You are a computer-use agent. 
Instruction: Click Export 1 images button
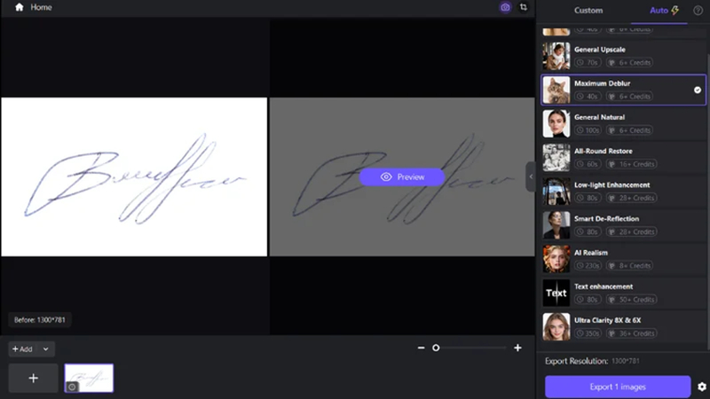[618, 387]
